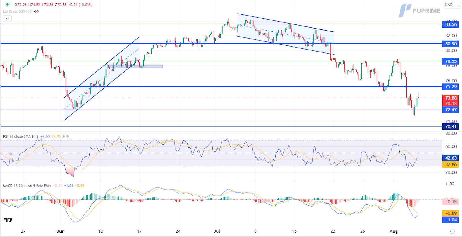Click the 20.00 RSI axis tick

[x=451, y=172]
